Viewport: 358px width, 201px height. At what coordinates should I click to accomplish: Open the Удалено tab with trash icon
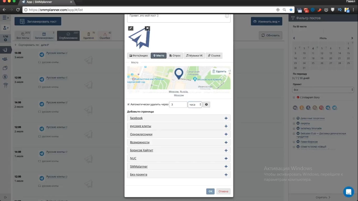(x=89, y=36)
